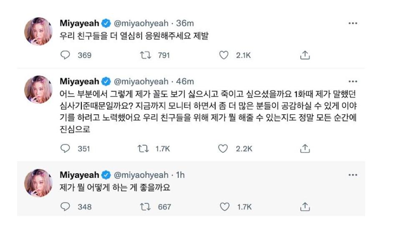Viewport: 393px width, 227px height.
Task: Retweet the tweet posted 36m ago
Action: [145, 55]
